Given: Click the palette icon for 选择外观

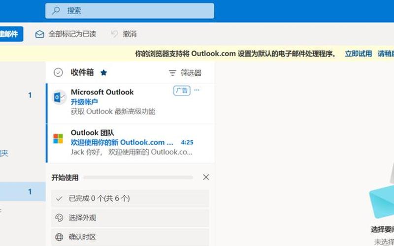Looking at the screenshot, I should 59,218.
